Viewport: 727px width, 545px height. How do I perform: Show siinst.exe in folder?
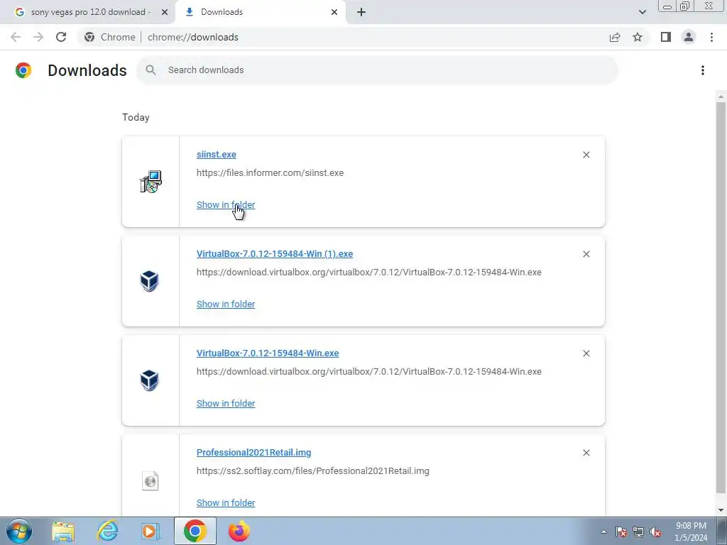226,205
